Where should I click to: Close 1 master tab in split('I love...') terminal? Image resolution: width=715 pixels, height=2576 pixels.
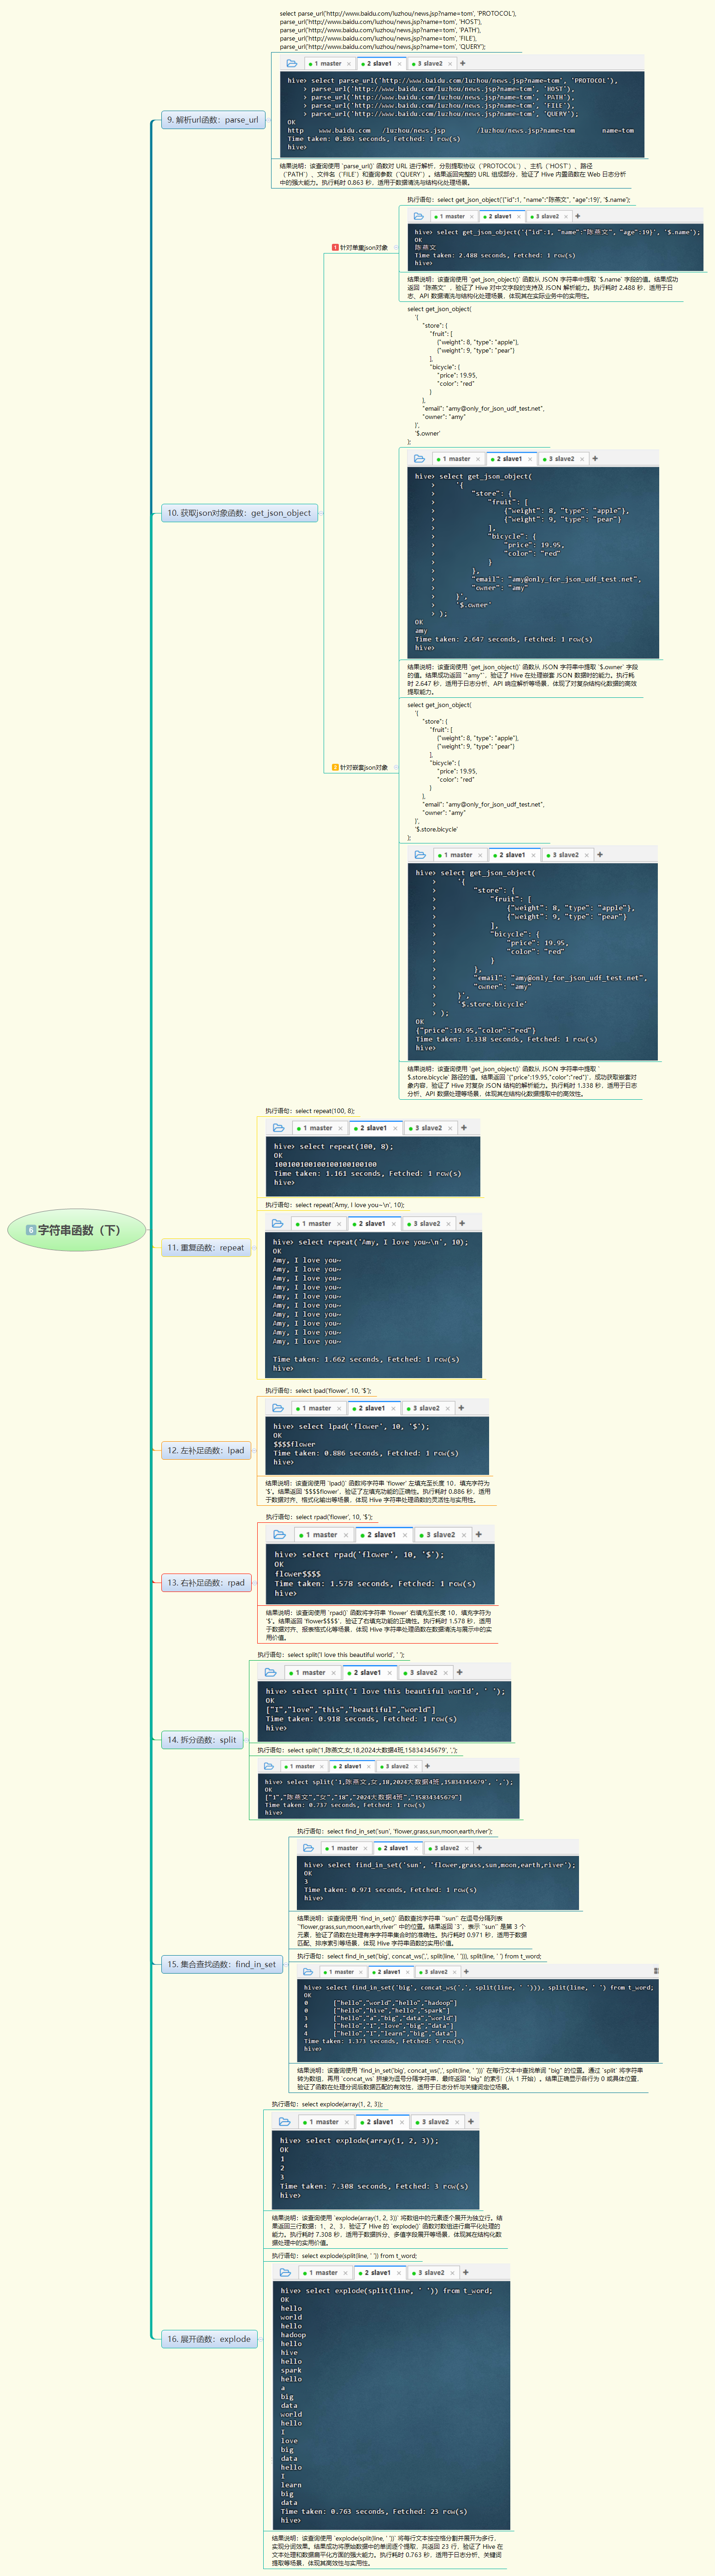[334, 1672]
